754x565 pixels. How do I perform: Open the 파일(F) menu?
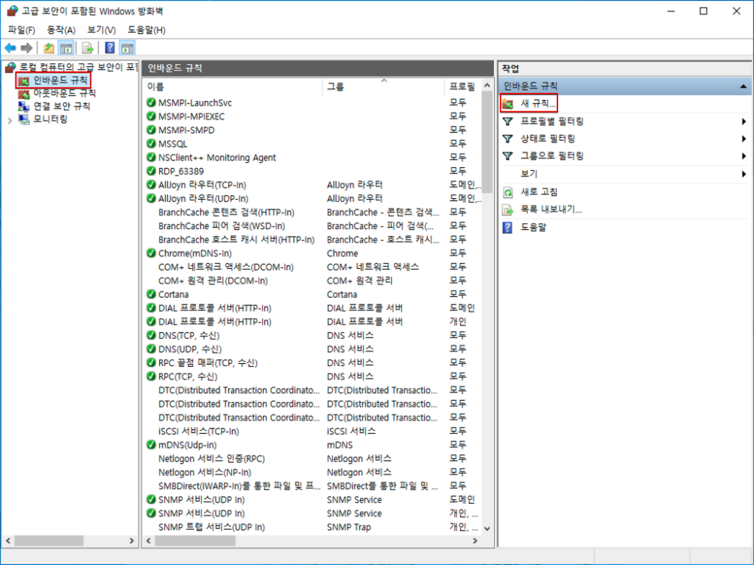pos(21,30)
